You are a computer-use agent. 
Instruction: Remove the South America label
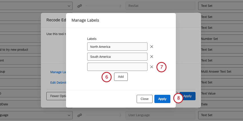[152, 57]
